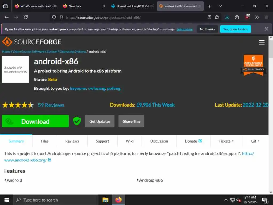Click the Learn more link

(x=184, y=29)
